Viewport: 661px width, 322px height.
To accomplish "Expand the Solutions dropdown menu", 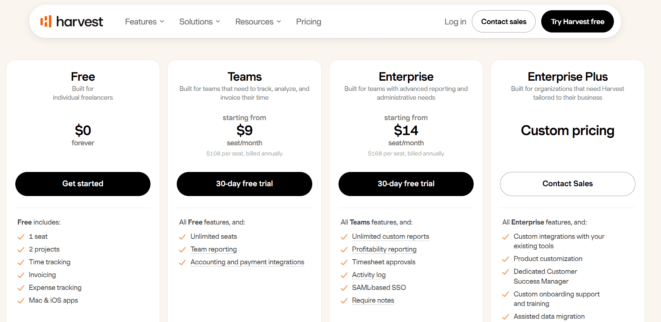I will pos(200,22).
